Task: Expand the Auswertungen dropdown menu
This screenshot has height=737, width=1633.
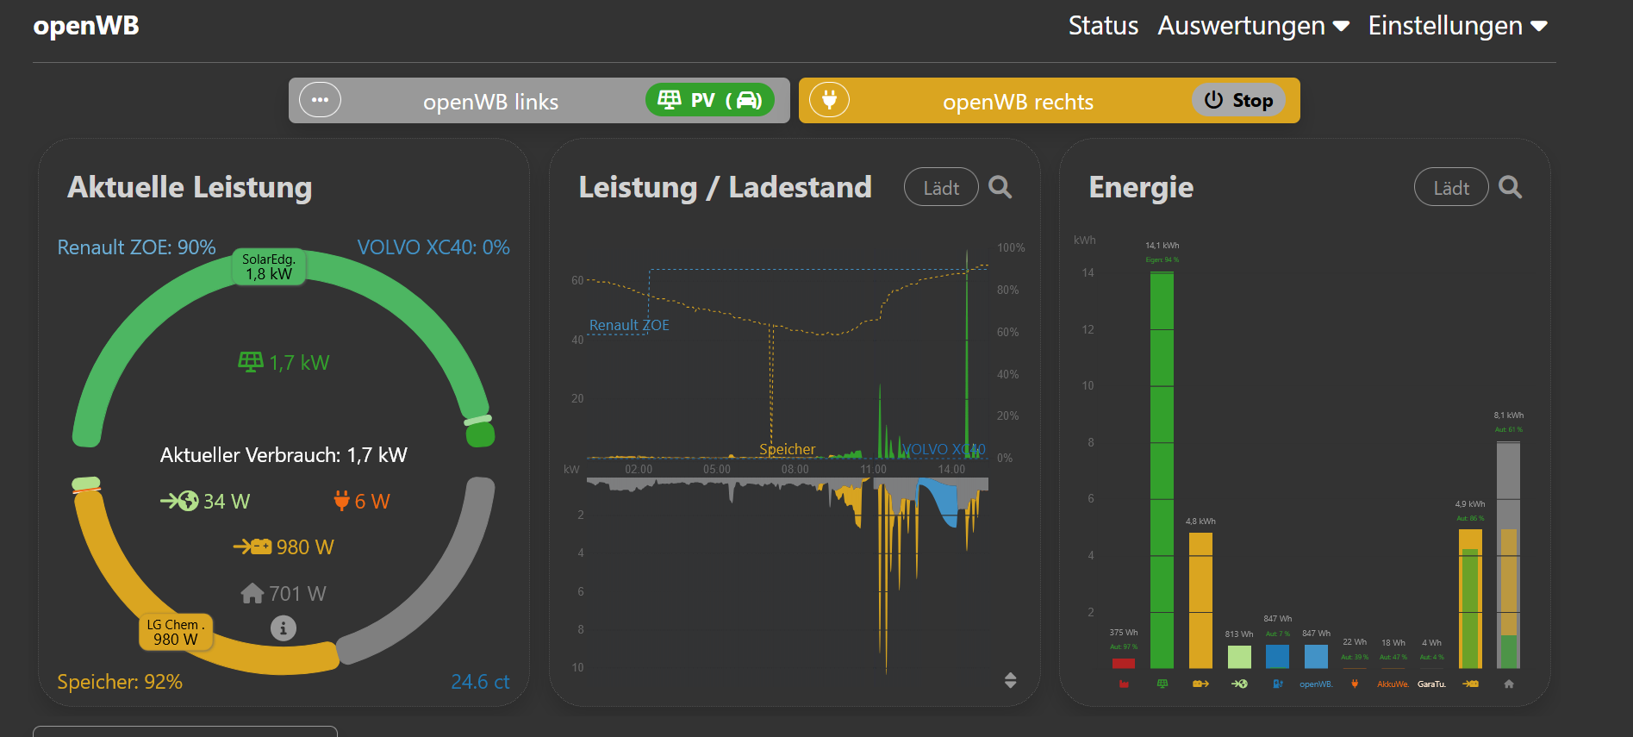Action: click(x=1253, y=26)
